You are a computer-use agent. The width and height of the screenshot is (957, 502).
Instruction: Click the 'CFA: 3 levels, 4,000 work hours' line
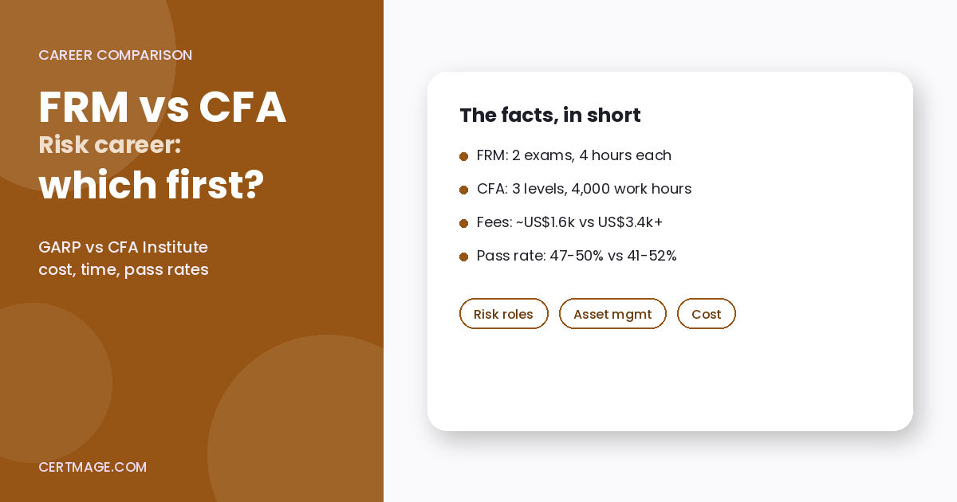[x=584, y=189]
